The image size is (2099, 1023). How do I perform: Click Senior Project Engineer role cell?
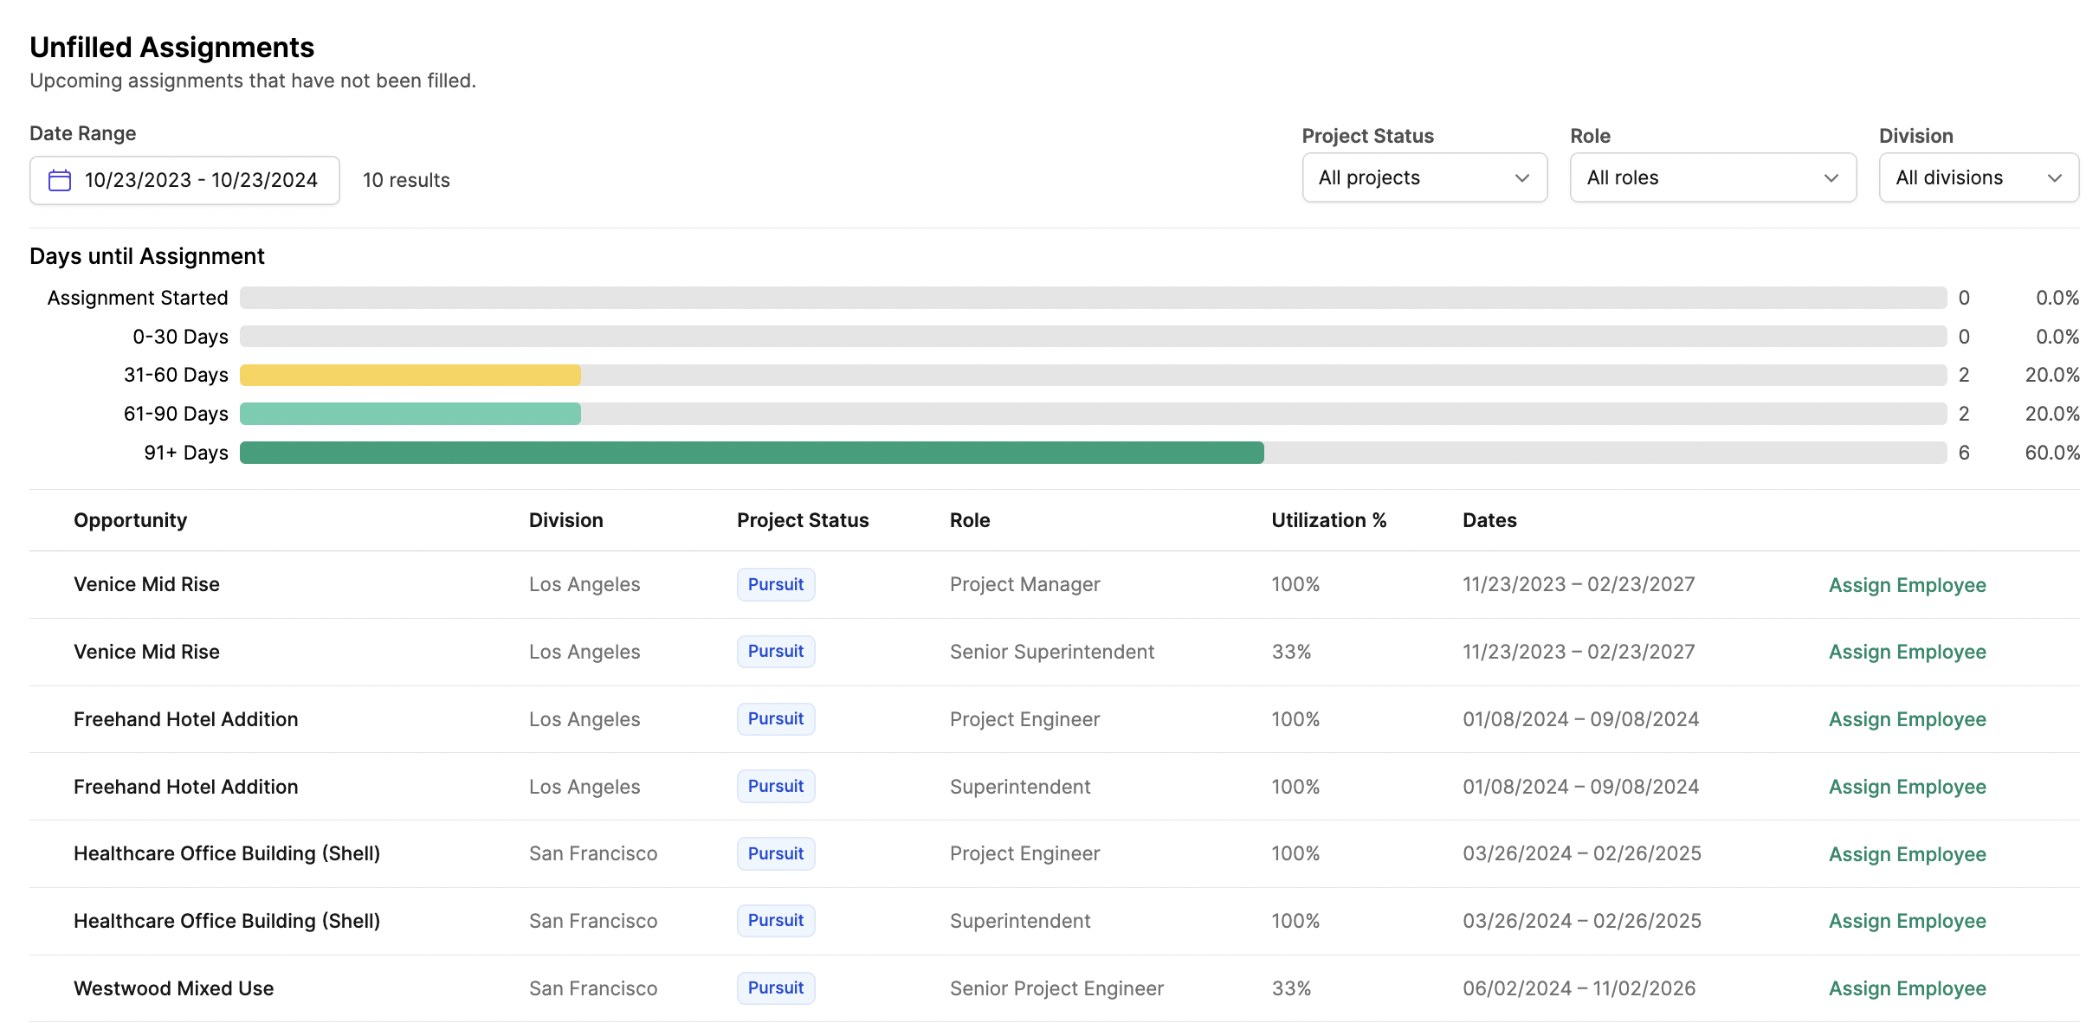pyautogui.click(x=1056, y=988)
